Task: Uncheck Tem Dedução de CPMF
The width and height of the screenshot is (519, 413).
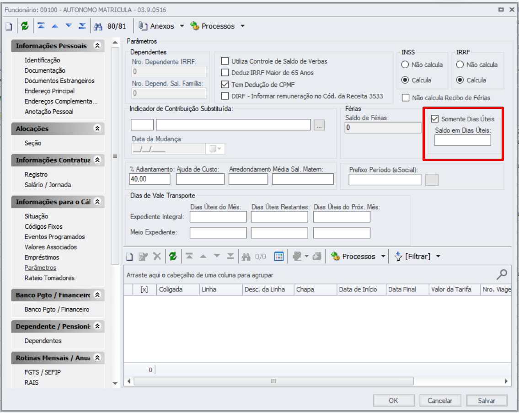Action: point(225,85)
